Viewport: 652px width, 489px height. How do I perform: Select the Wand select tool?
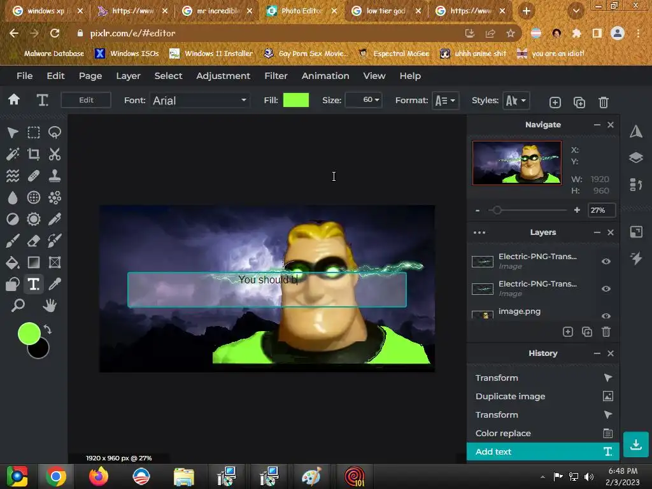pos(13,154)
